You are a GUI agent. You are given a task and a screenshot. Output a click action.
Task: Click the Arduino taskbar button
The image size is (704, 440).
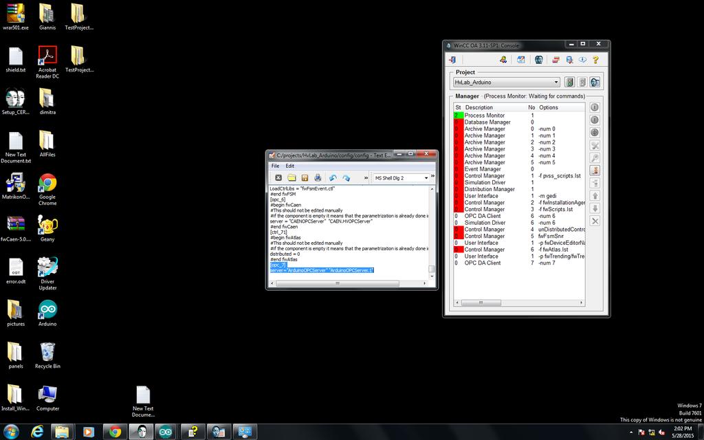pos(165,432)
